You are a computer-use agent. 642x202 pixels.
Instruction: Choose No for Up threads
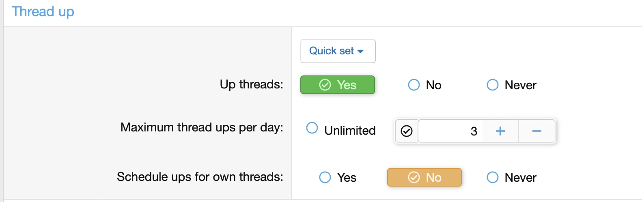414,85
